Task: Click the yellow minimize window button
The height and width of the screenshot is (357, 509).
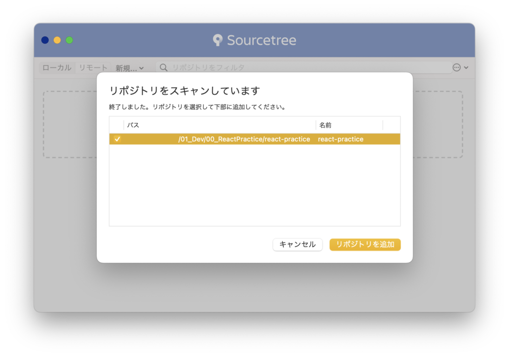Action: (57, 40)
